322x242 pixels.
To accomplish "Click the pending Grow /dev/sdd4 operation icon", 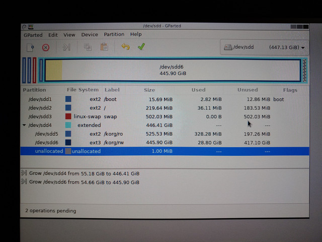I will click(x=24, y=173).
